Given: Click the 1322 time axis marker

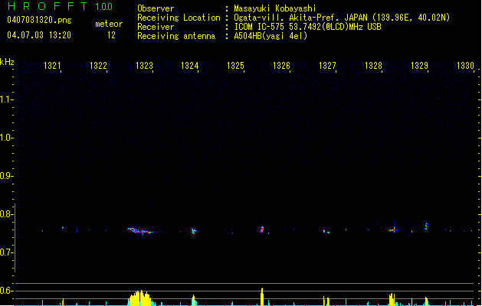Looking at the screenshot, I should (98, 66).
